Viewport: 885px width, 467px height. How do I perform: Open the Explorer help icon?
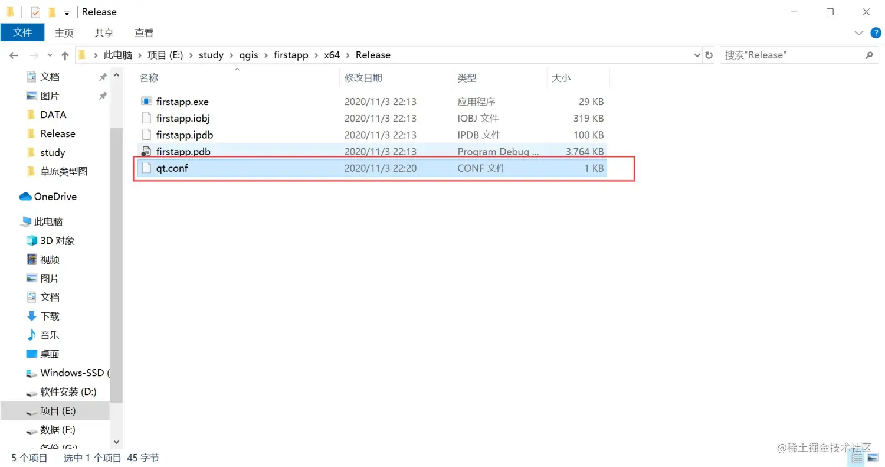coord(876,32)
